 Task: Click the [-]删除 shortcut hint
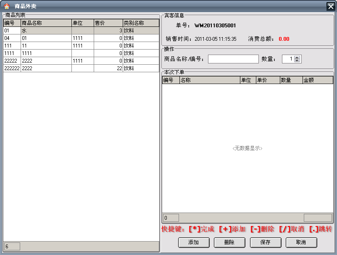262,229
